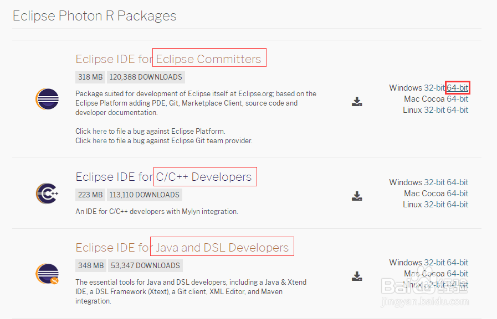Click download icon for Eclipse Committers package

pyautogui.click(x=357, y=101)
